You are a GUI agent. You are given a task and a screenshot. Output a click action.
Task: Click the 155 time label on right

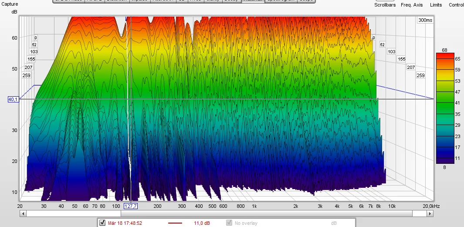click(401, 59)
